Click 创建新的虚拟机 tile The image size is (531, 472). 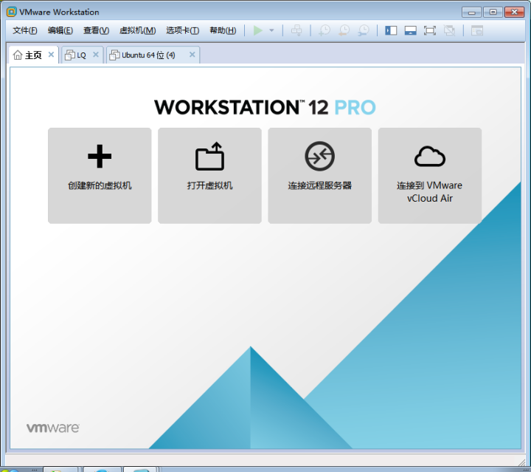click(x=100, y=176)
